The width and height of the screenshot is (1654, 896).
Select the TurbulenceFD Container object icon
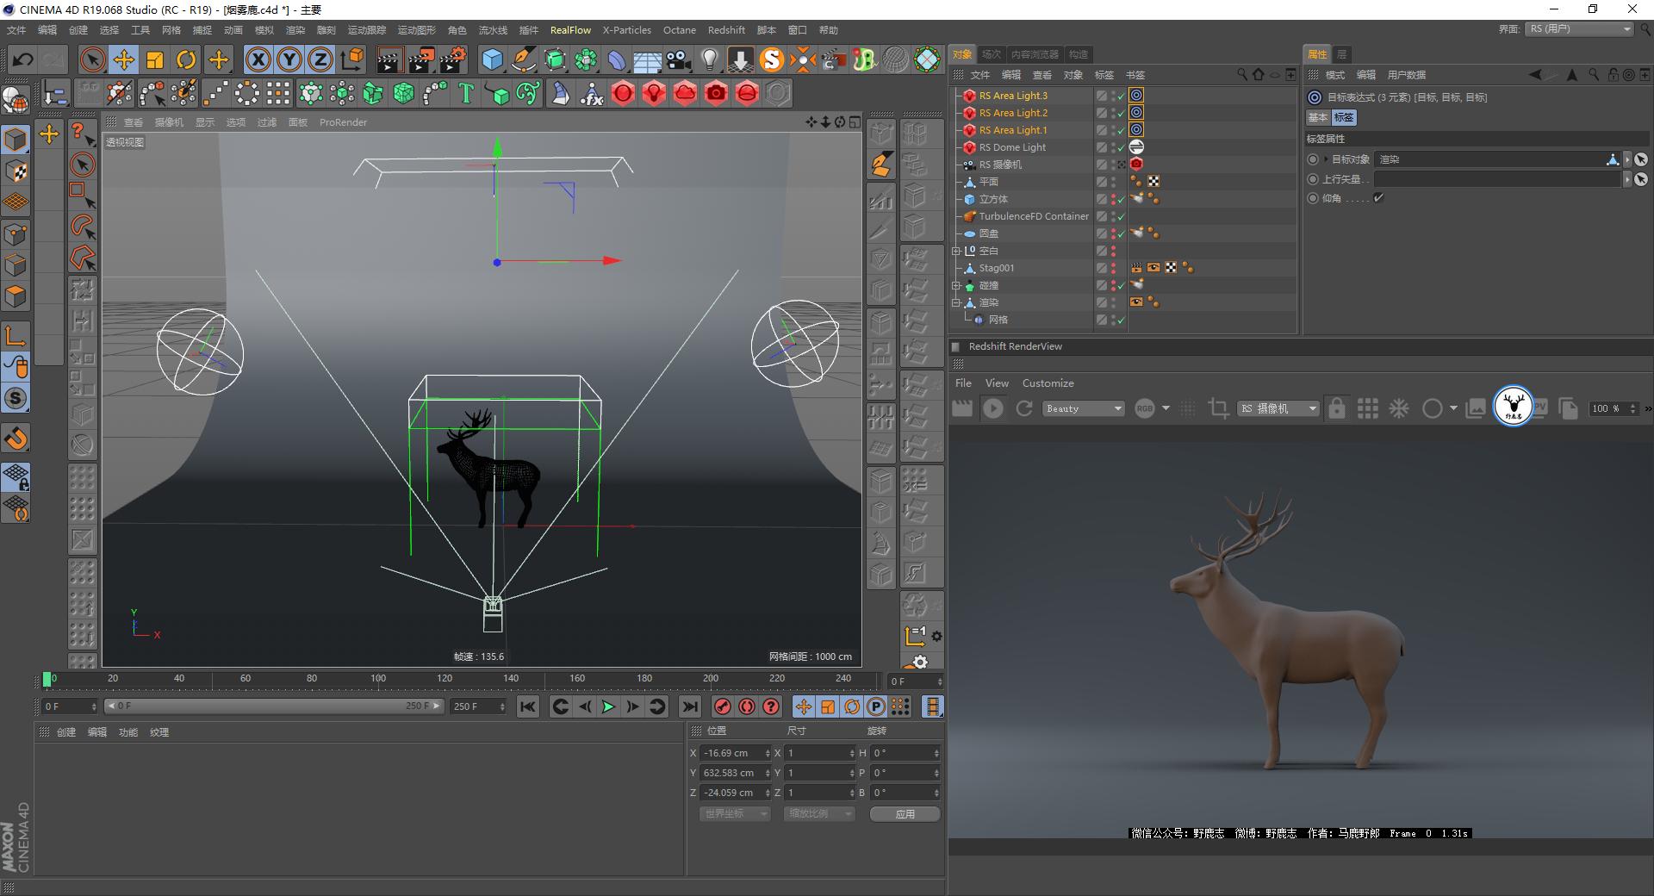(970, 216)
